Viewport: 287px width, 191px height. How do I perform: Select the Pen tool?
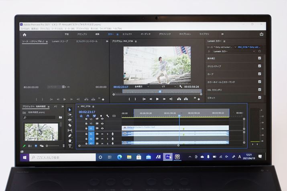[x=70, y=136]
